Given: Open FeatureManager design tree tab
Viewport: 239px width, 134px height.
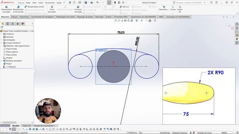Looking at the screenshot, I should pyautogui.click(x=3, y=24).
